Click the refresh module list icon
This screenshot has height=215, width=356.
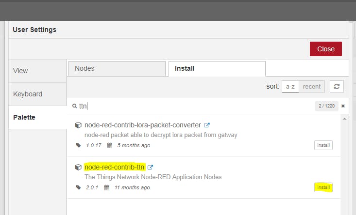coord(337,87)
